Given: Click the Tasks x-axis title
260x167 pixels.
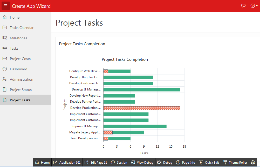Looking at the screenshot, I should [144, 153].
